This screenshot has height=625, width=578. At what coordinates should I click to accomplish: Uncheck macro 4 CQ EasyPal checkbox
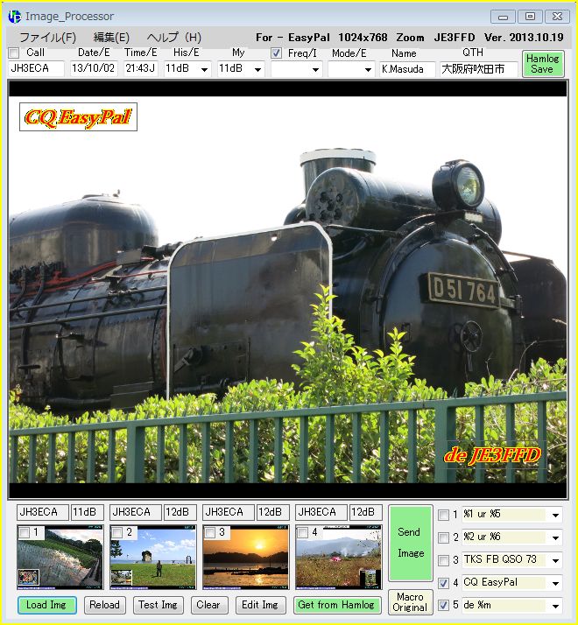(x=444, y=582)
